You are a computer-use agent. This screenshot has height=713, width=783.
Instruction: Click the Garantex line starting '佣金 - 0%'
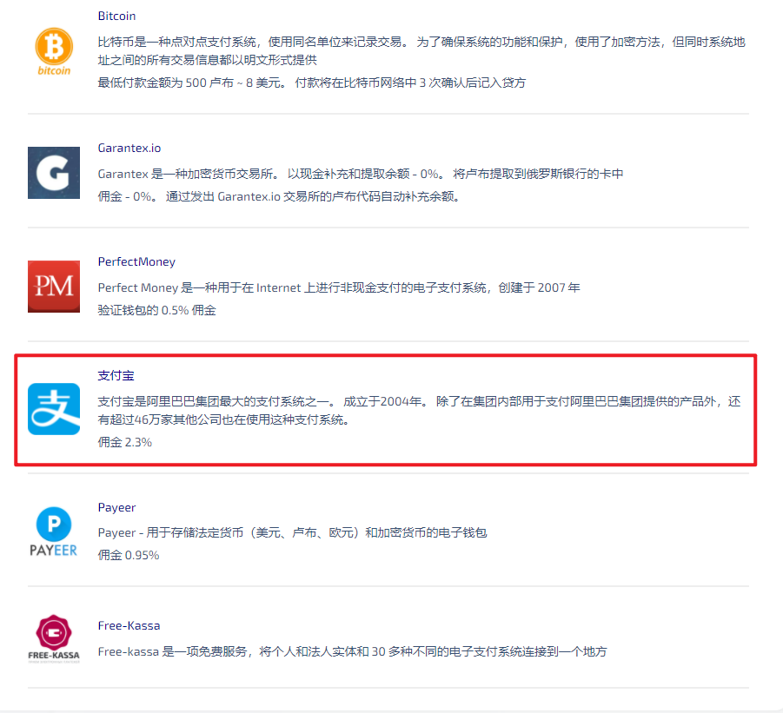[x=279, y=196]
